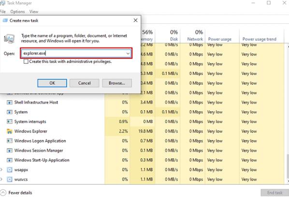Click the Windows Start-Up Application icon
Screen dimensions: 289x197
tap(9, 160)
